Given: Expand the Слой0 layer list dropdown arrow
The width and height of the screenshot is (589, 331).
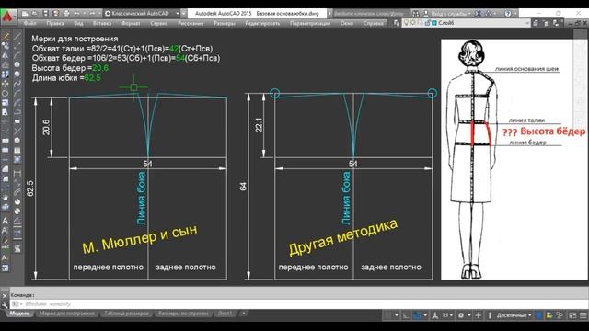Looking at the screenshot, I should (527, 23).
